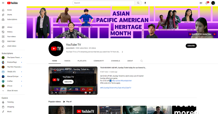The width and height of the screenshot is (218, 114).
Task: Open player settings gear
Action: click(90, 93)
